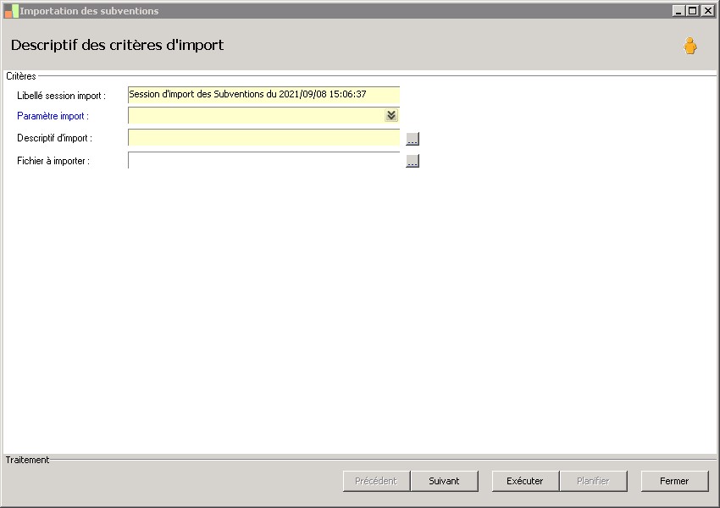
Task: Open the Paramètre import dropdown arrow
Action: [x=391, y=115]
